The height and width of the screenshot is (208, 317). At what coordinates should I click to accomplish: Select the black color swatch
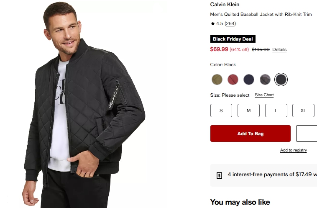tap(281, 79)
